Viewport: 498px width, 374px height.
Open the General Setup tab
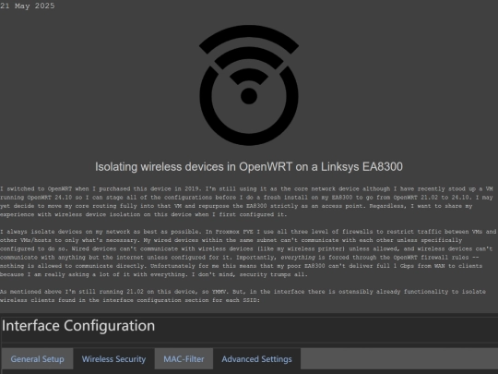[37, 358]
